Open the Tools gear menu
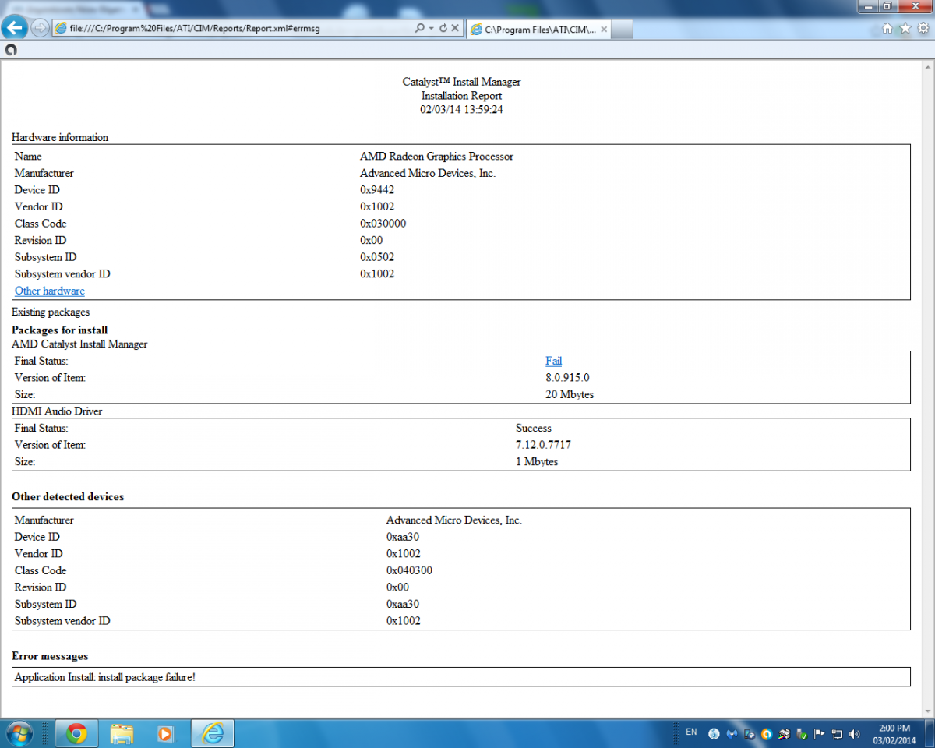The width and height of the screenshot is (935, 748). [923, 28]
